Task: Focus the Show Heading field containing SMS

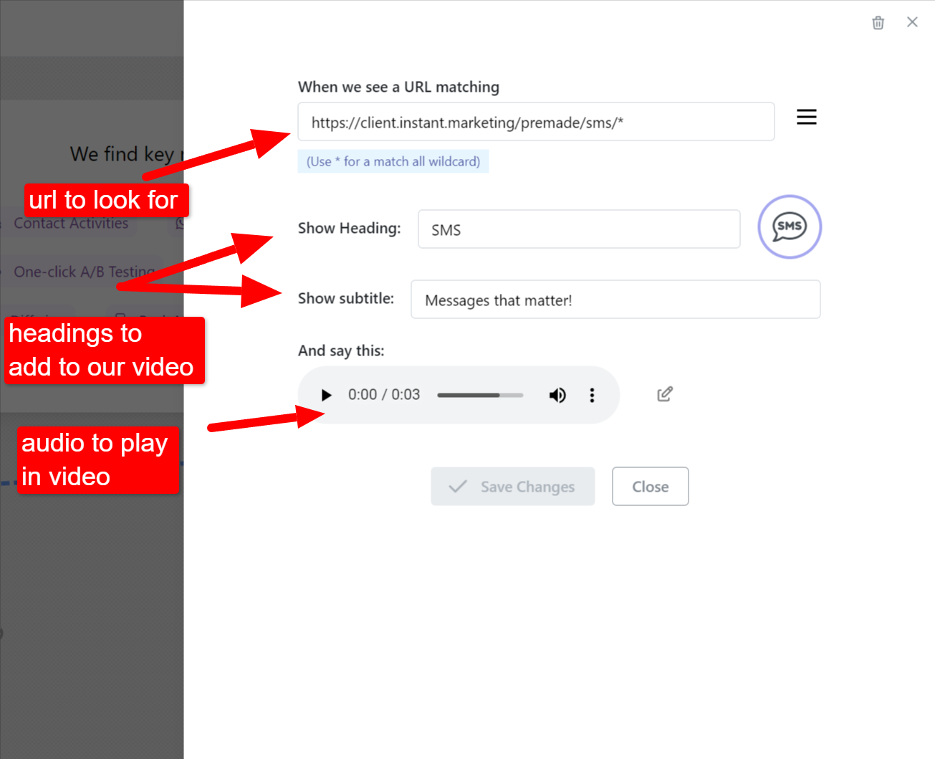Action: [x=578, y=229]
